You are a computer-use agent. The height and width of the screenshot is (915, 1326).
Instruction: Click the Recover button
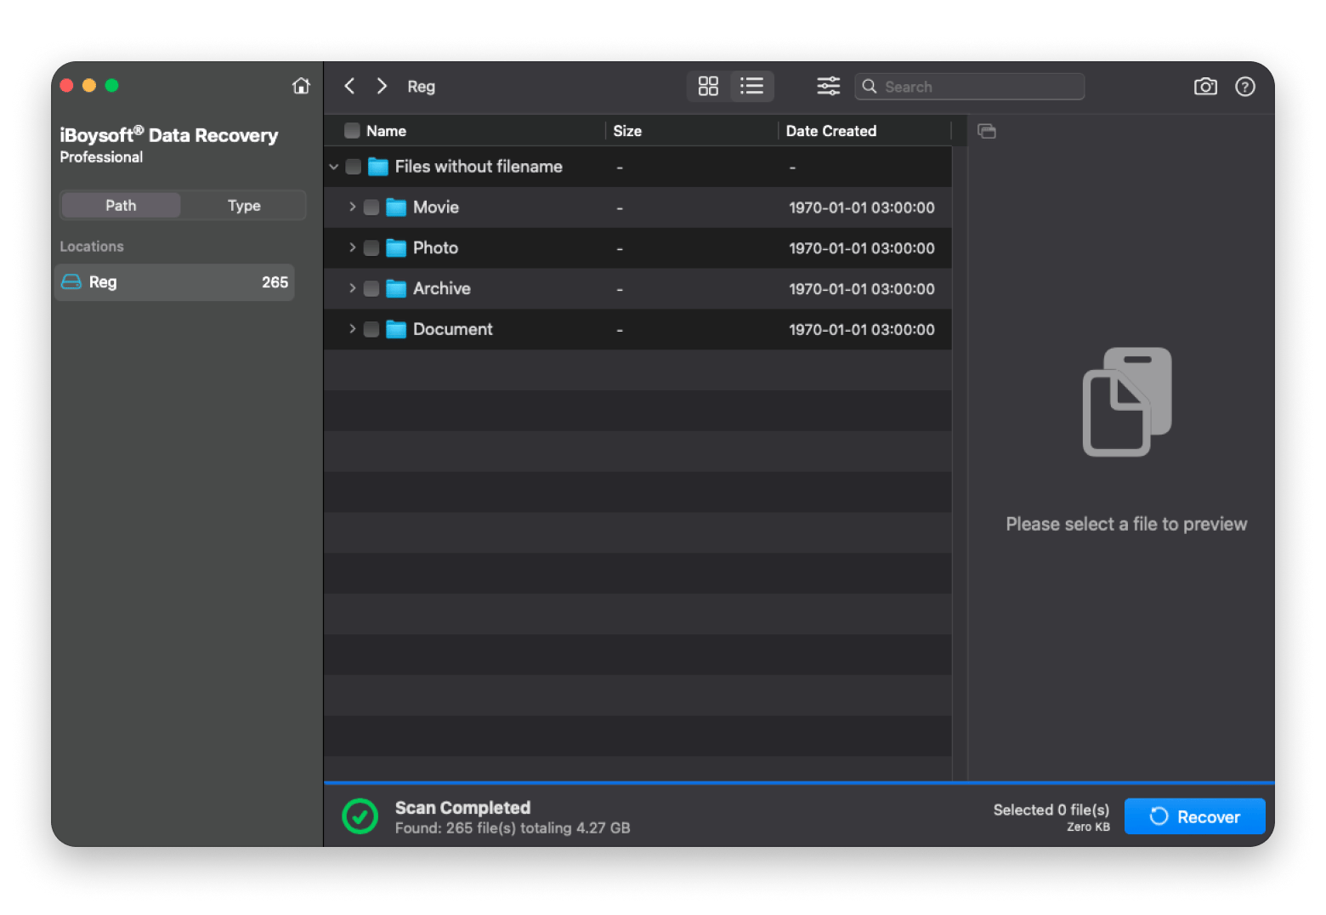point(1194,816)
